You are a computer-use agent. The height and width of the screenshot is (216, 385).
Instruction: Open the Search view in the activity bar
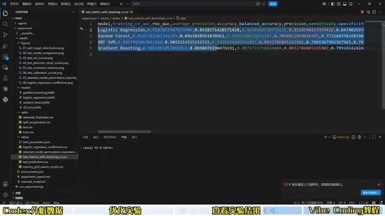point(5,24)
